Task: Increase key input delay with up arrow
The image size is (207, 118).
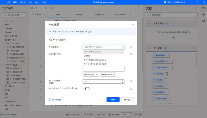Action: [123, 80]
